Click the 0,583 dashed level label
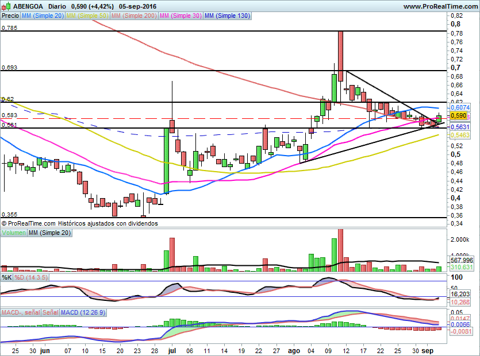 [x=10, y=115]
